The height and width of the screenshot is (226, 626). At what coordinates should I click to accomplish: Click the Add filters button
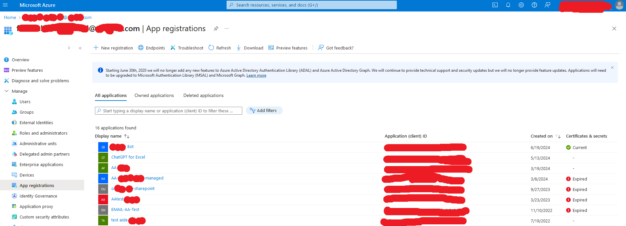pyautogui.click(x=264, y=110)
